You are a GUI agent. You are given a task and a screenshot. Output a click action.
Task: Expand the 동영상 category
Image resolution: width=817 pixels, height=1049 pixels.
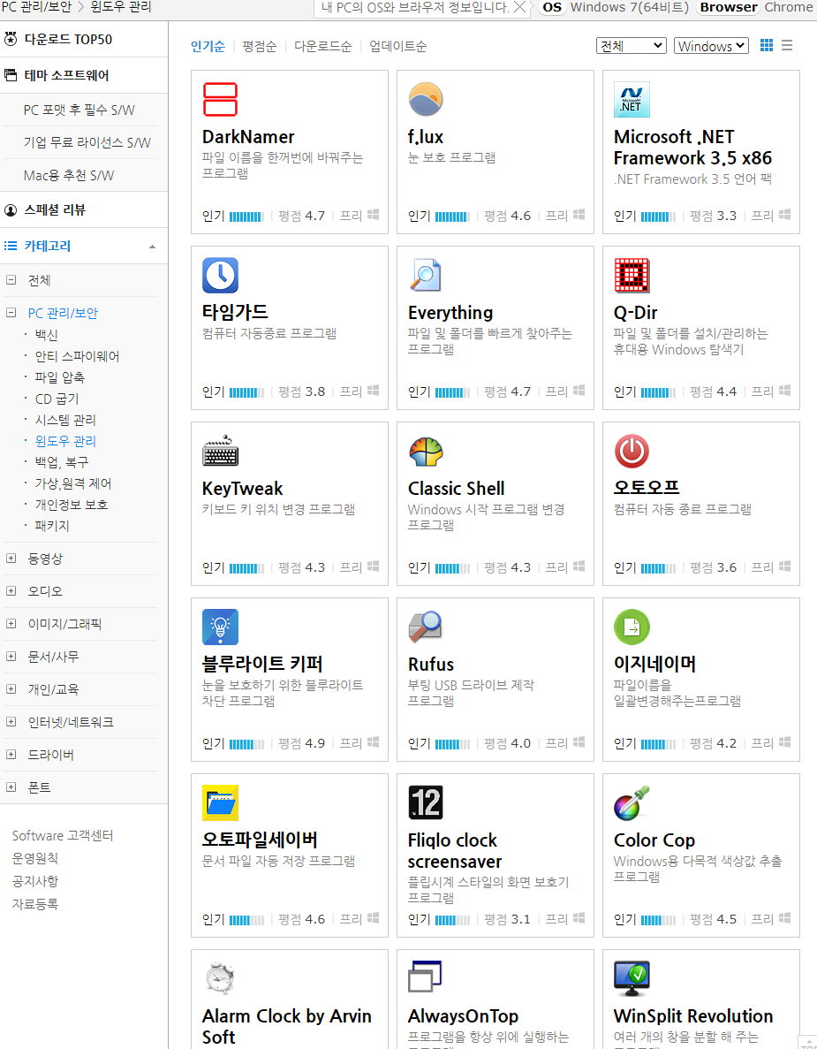pyautogui.click(x=11, y=558)
